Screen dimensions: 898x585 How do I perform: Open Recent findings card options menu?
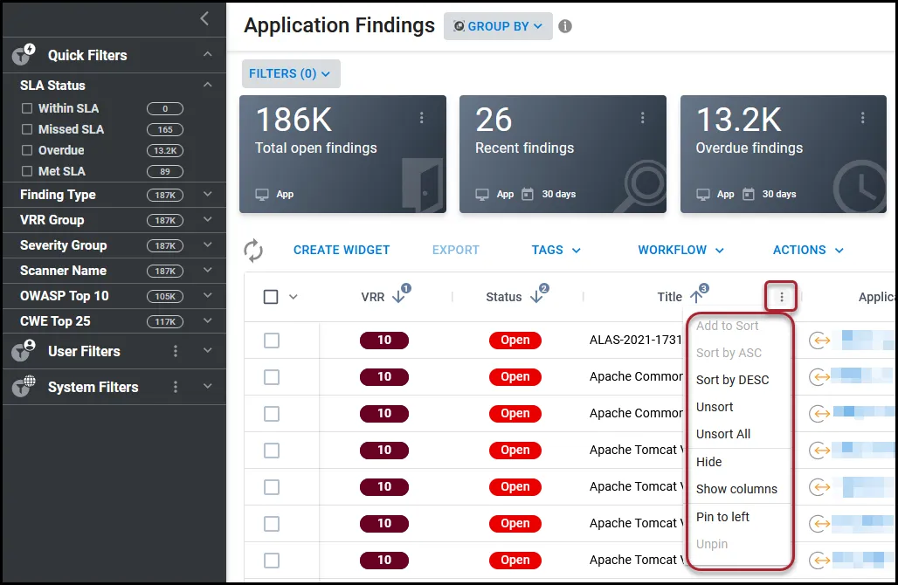tap(642, 117)
